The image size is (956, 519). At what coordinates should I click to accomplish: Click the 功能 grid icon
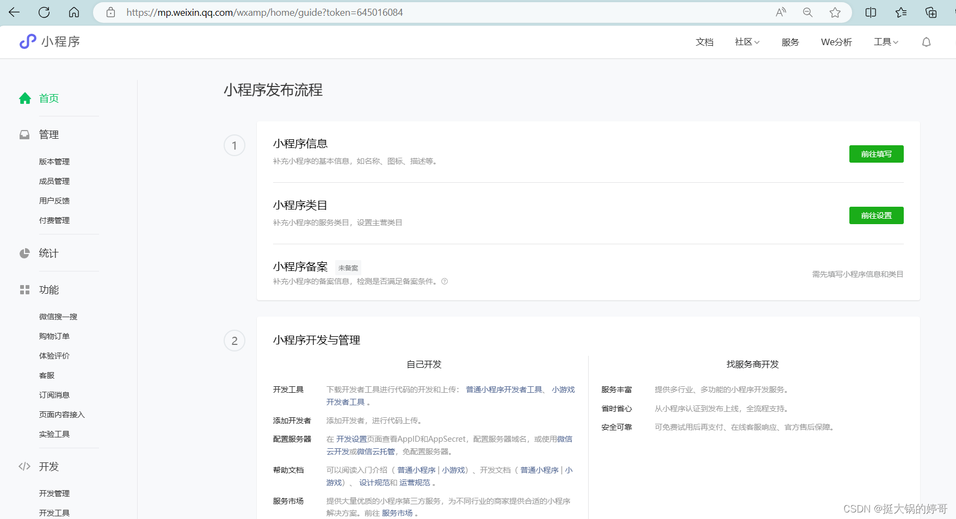tap(24, 289)
